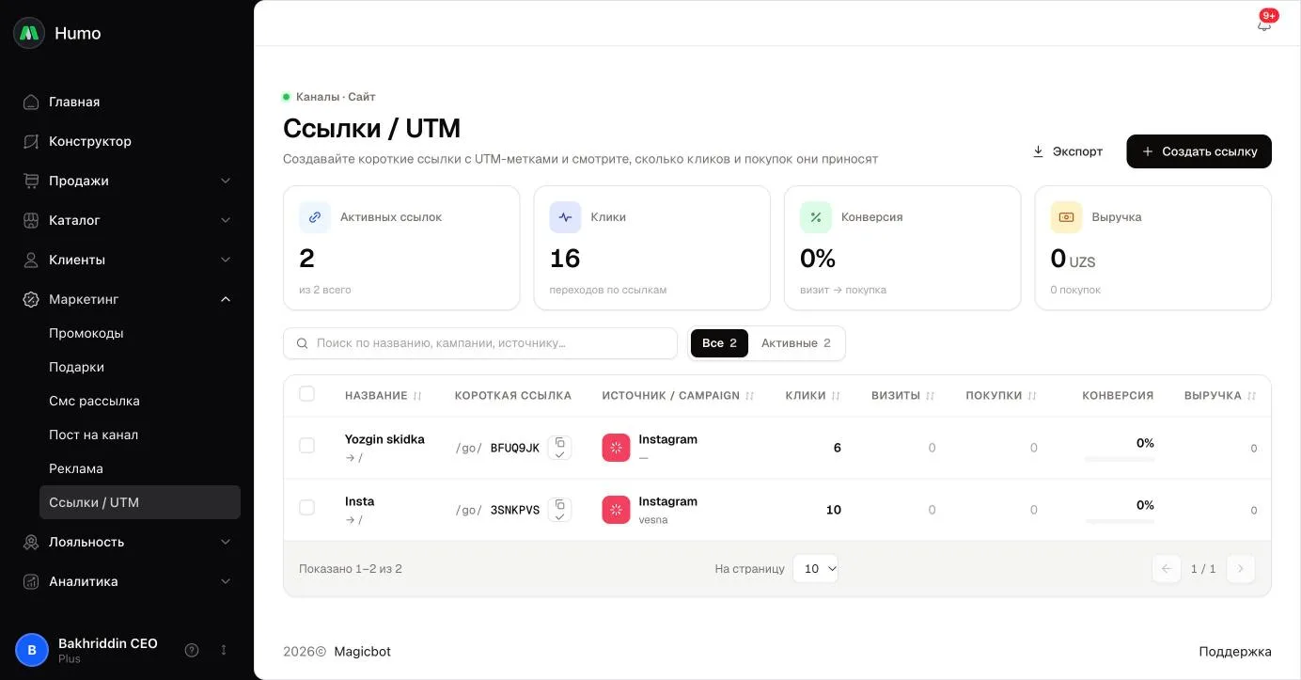Sort by Покупки column arrows
The width and height of the screenshot is (1301, 680).
click(x=1032, y=396)
